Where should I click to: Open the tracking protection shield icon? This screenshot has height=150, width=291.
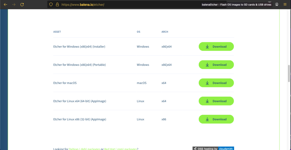click(x=51, y=4)
